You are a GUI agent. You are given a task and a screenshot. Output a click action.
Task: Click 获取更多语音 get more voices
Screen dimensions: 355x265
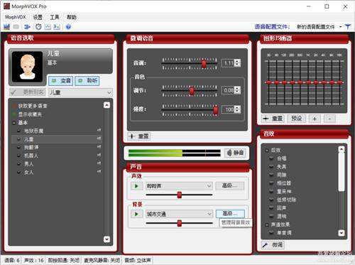pyautogui.click(x=33, y=106)
